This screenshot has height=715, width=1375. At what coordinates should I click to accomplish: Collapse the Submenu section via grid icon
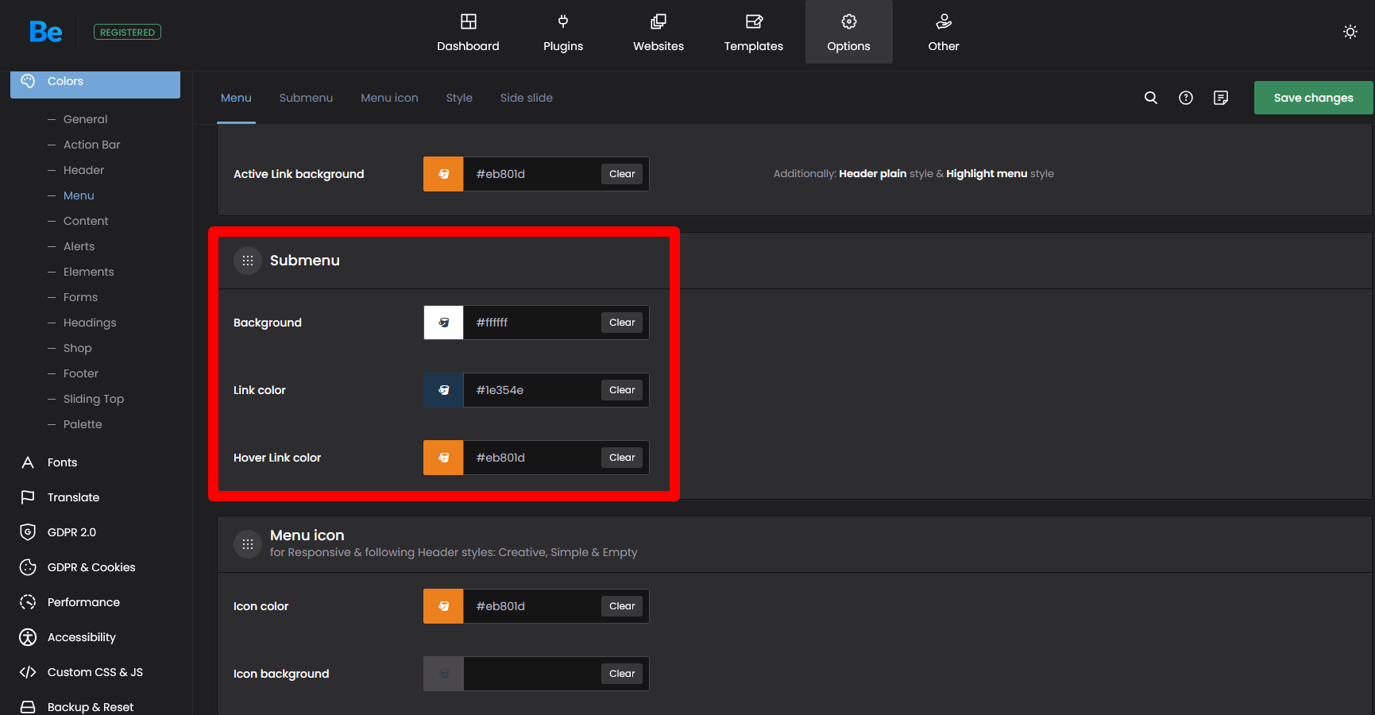(x=248, y=261)
